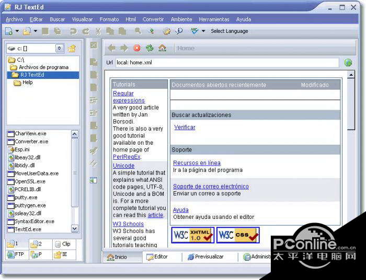The image size is (366, 280).
Task: Click the folder favorites icon beside drive selector
Action: coord(72,49)
